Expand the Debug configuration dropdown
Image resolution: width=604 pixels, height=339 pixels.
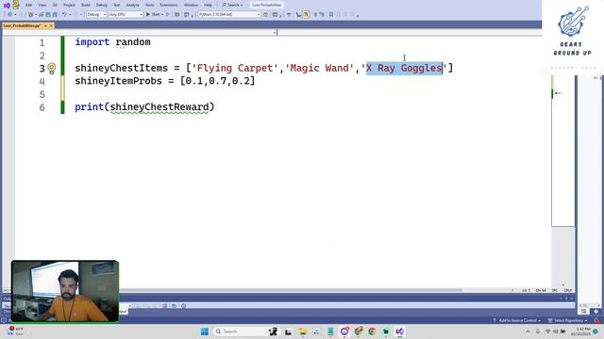[x=96, y=14]
